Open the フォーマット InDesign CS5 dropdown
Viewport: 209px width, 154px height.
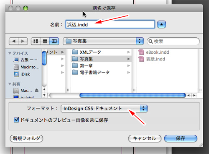pyautogui.click(x=104, y=109)
